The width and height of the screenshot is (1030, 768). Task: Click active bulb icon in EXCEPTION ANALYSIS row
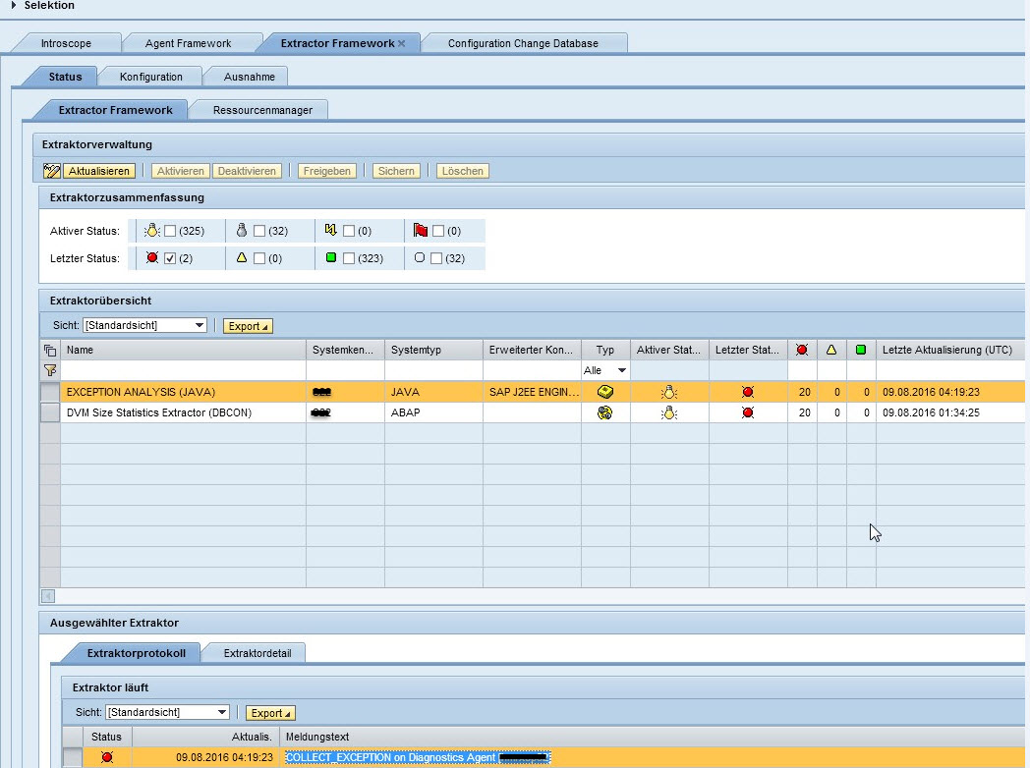click(669, 393)
